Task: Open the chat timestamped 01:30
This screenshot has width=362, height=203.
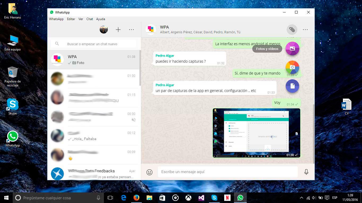Action: coord(93,79)
